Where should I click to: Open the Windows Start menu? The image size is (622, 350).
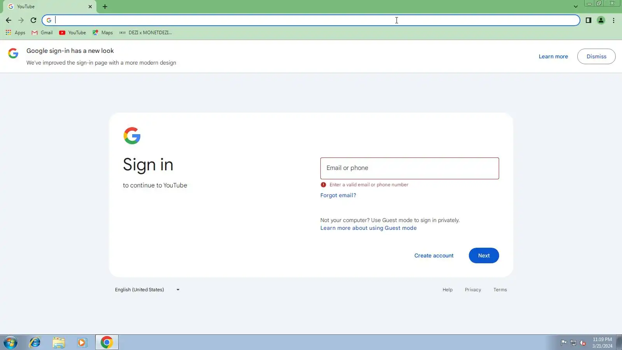[10, 343]
